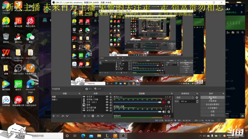Open the transition properties gear next to 渐变
Screen dimensions: 248x139
pos(197,98)
